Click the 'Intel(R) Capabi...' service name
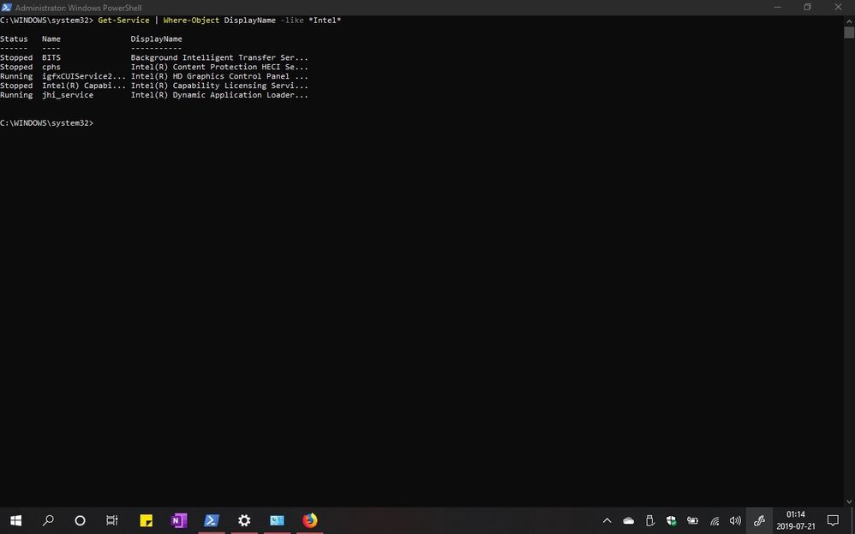Viewport: 855px width, 534px height. pos(84,85)
